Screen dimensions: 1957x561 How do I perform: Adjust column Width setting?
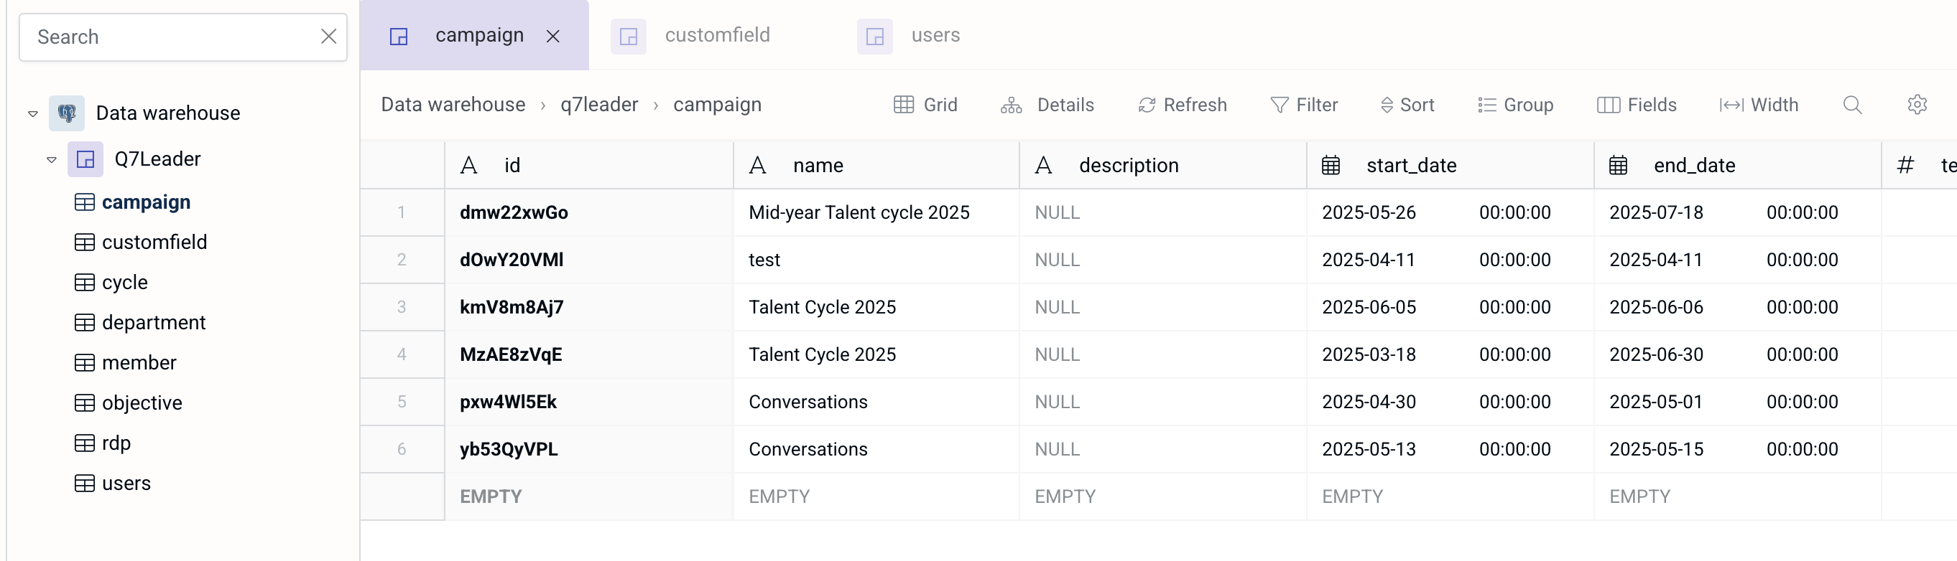(1759, 105)
